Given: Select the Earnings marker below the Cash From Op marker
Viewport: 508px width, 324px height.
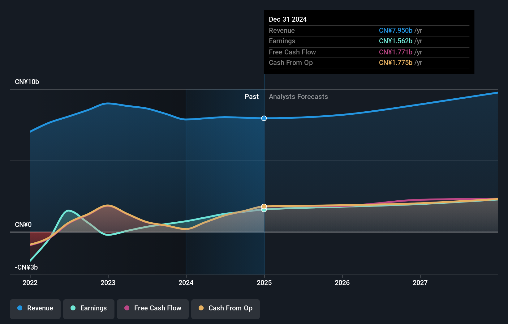Looking at the screenshot, I should pos(264,210).
